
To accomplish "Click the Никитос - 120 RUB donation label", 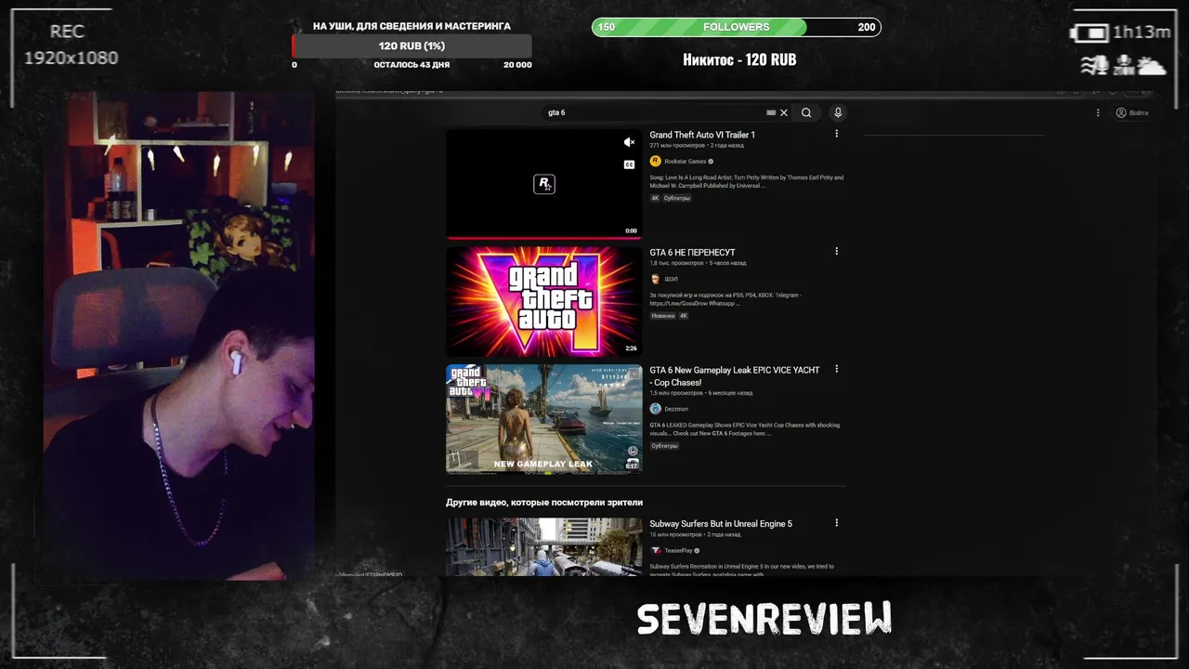I will (x=739, y=59).
